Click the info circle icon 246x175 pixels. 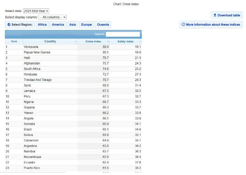pyautogui.click(x=183, y=25)
